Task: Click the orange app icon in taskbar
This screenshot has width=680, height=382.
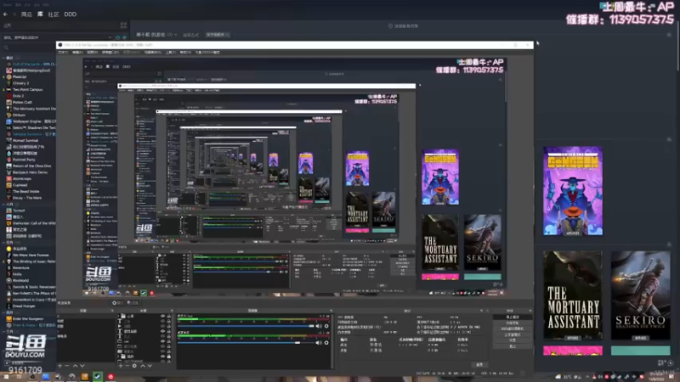Action: point(84,377)
